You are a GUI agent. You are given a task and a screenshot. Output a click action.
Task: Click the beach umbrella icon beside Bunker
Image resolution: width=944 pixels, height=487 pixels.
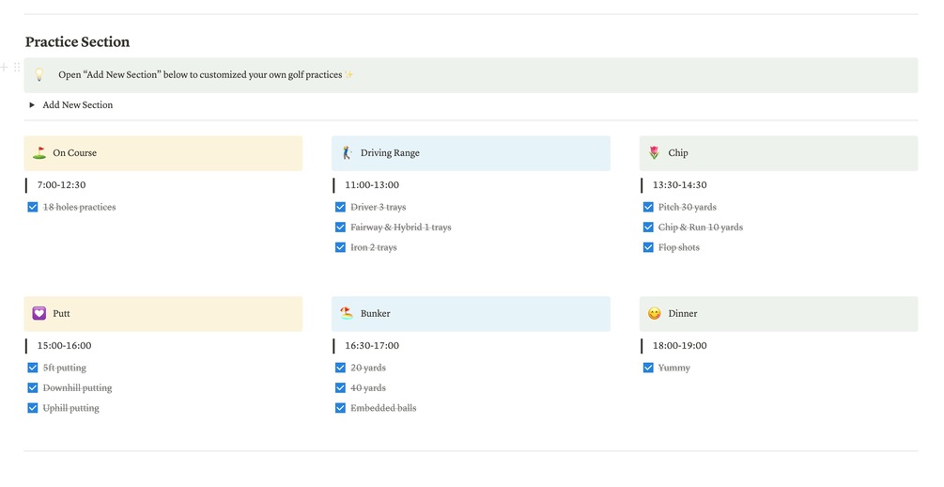[347, 314]
